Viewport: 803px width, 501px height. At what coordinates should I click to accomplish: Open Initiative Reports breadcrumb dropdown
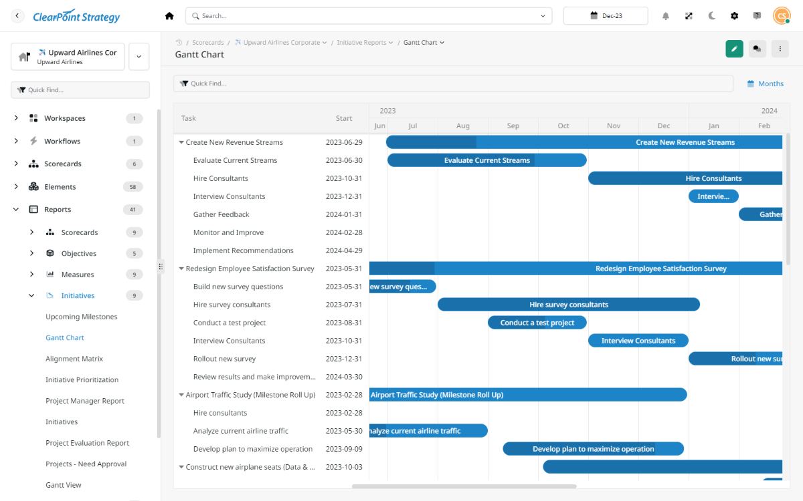click(391, 42)
